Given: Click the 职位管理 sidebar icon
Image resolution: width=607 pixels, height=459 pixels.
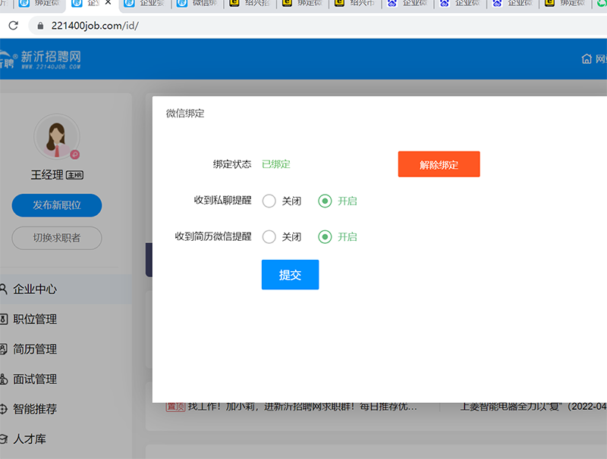Looking at the screenshot, I should click(x=4, y=320).
